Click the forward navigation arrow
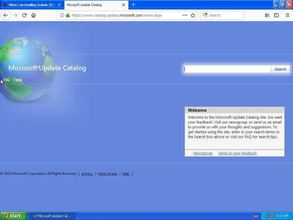The height and width of the screenshot is (220, 293). [x=15, y=15]
